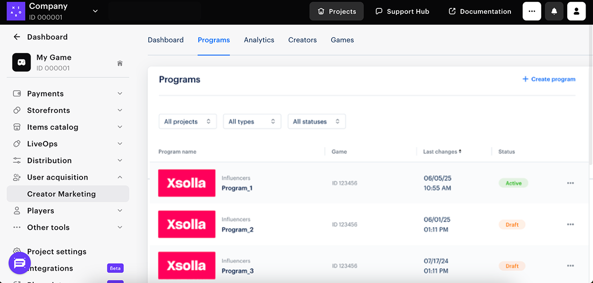Open the All statuses filter dropdown

tap(316, 122)
